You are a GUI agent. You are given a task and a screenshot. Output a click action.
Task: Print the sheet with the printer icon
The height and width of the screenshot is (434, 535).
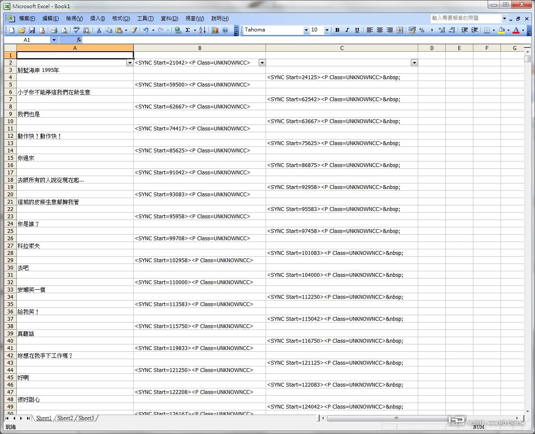[x=54, y=30]
